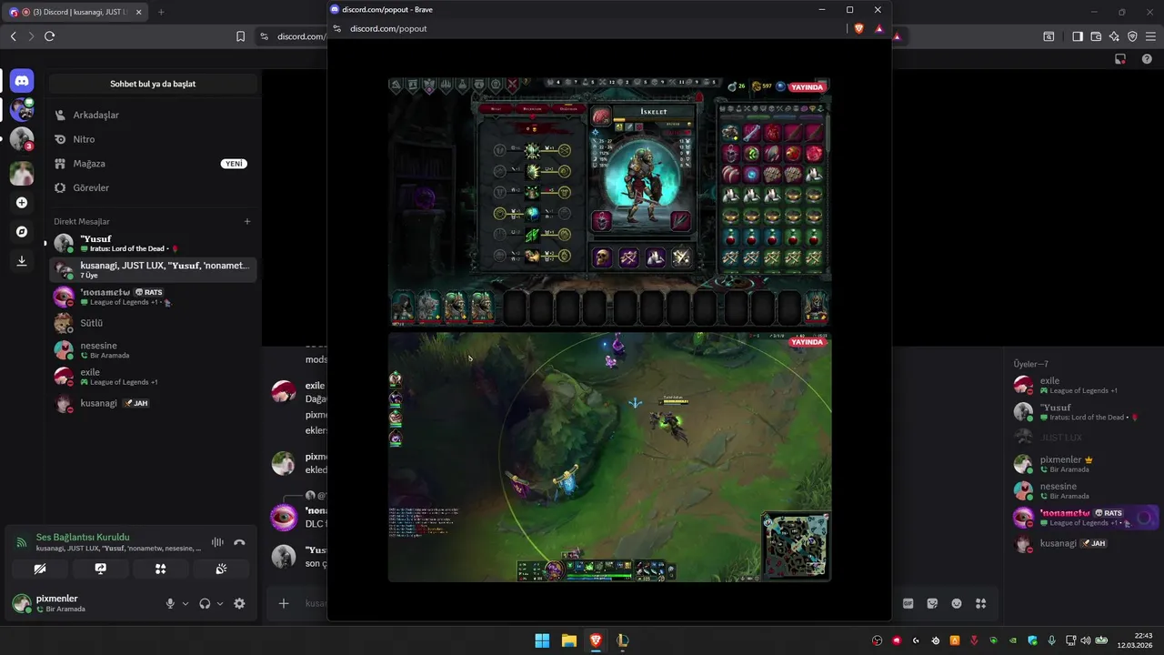
Task: Toggle noise suppression waveform icon
Action: 217,542
